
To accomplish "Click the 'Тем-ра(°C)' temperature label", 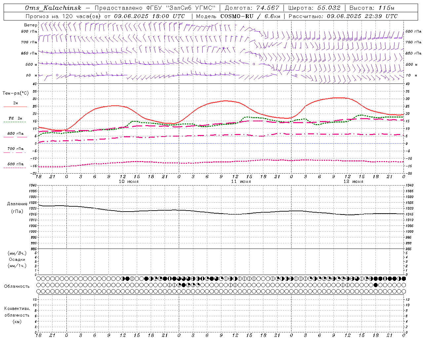I will (x=16, y=93).
